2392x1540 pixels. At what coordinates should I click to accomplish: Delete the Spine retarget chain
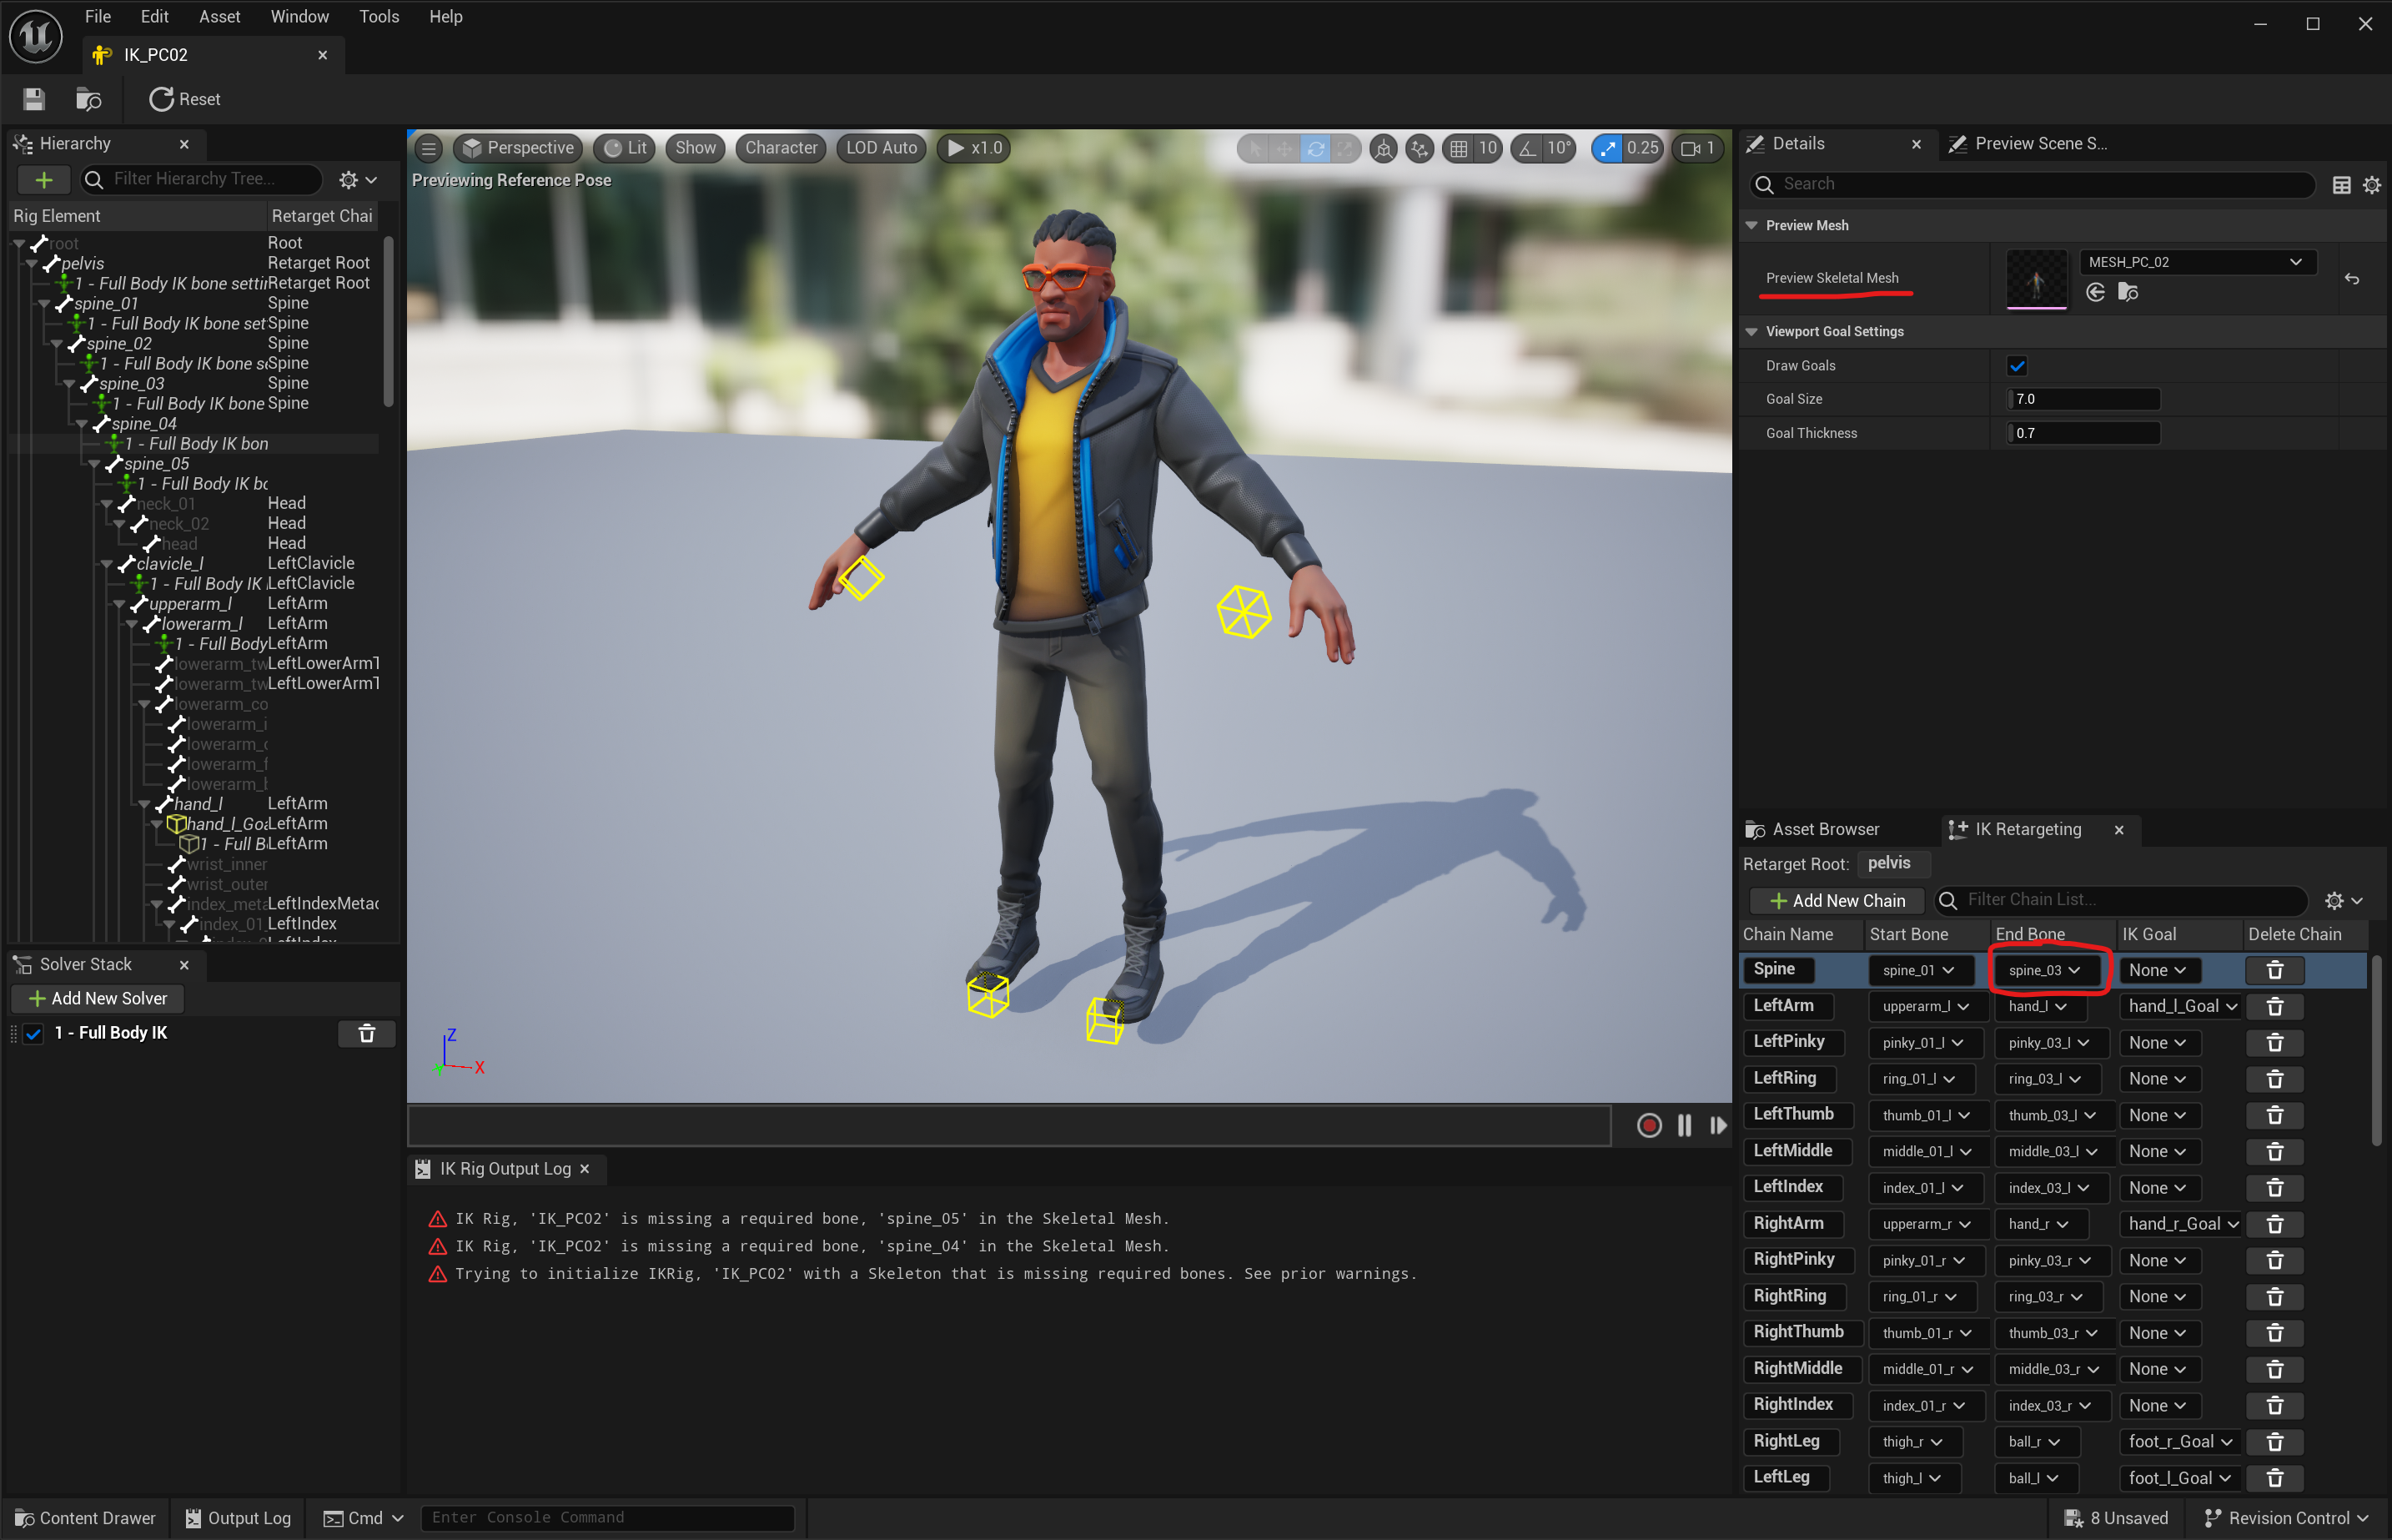pyautogui.click(x=2274, y=970)
